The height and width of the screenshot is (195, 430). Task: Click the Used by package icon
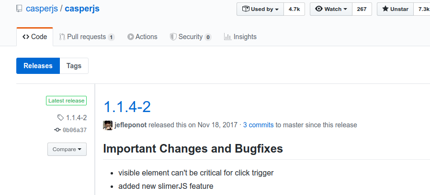[x=246, y=9]
